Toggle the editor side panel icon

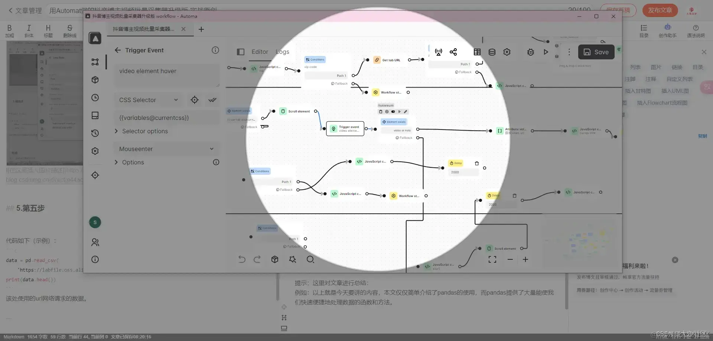pos(241,52)
